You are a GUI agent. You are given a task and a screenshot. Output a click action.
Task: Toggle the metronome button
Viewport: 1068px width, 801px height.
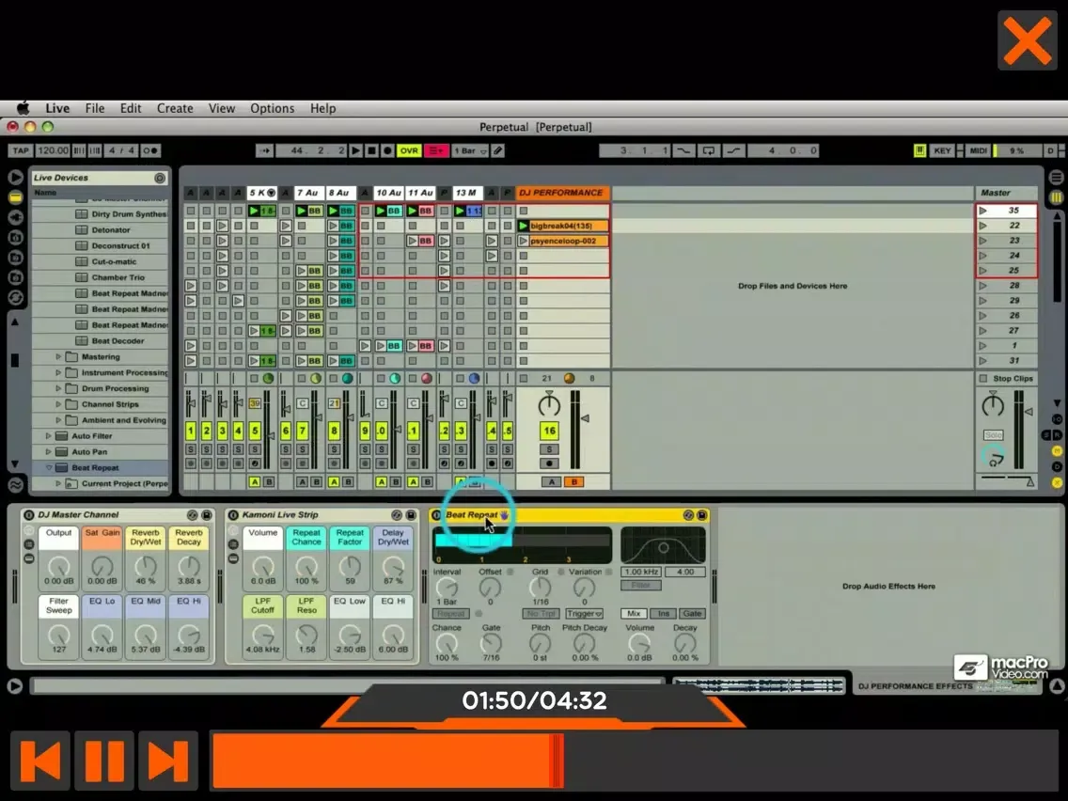tap(149, 150)
